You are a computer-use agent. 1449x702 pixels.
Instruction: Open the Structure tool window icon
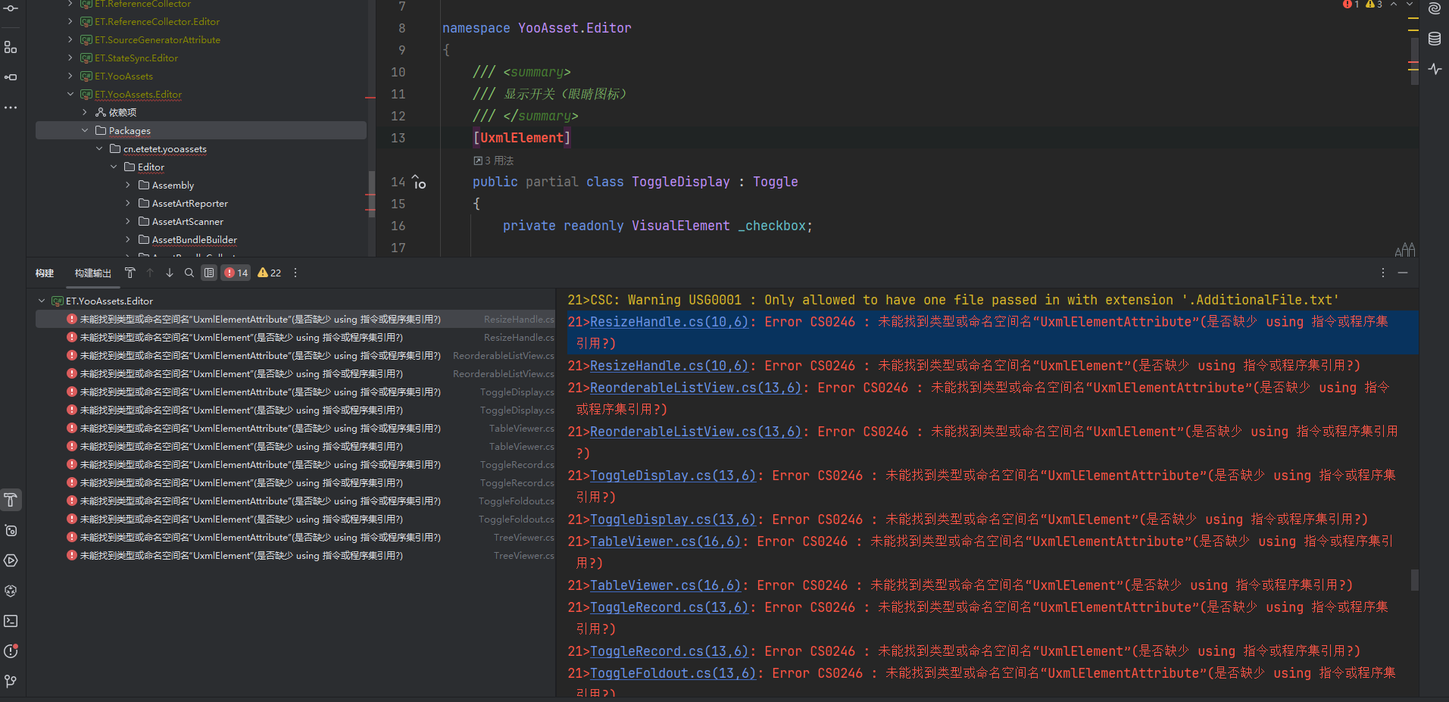click(11, 47)
